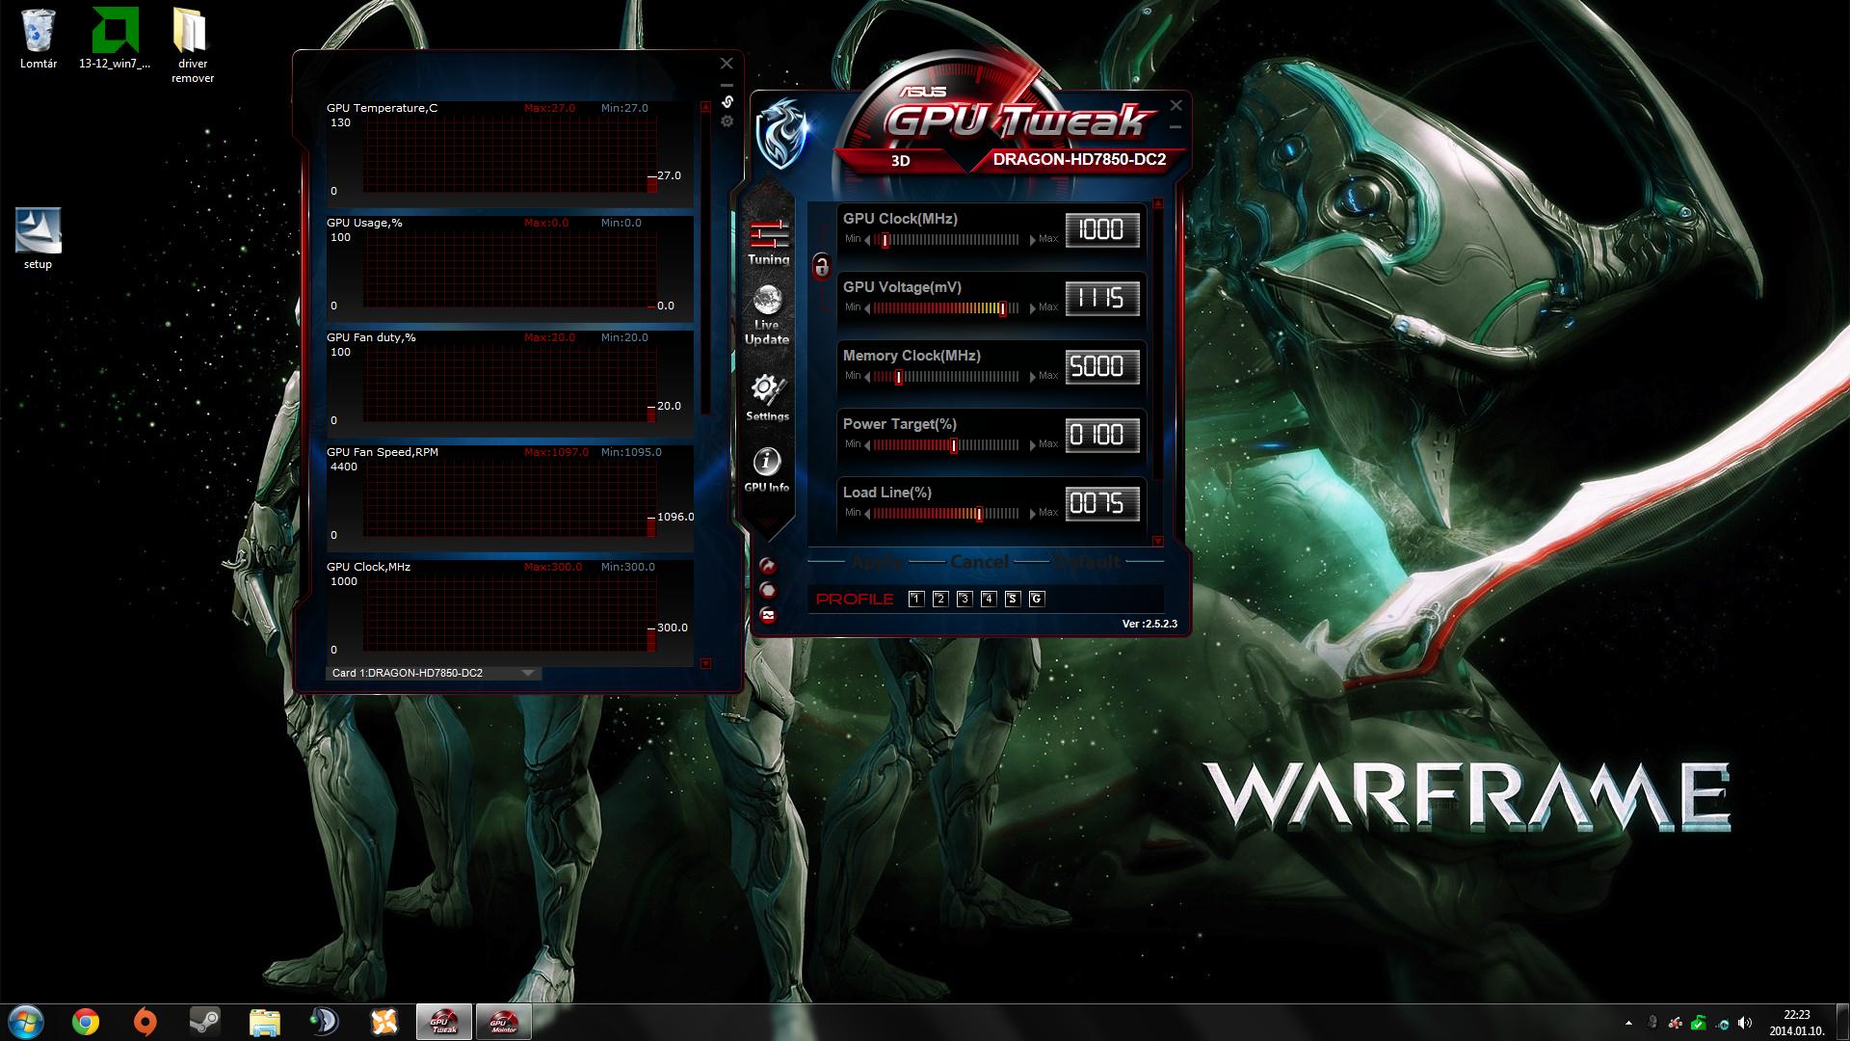The image size is (1850, 1041).
Task: Click the red arrow share button
Action: [768, 566]
